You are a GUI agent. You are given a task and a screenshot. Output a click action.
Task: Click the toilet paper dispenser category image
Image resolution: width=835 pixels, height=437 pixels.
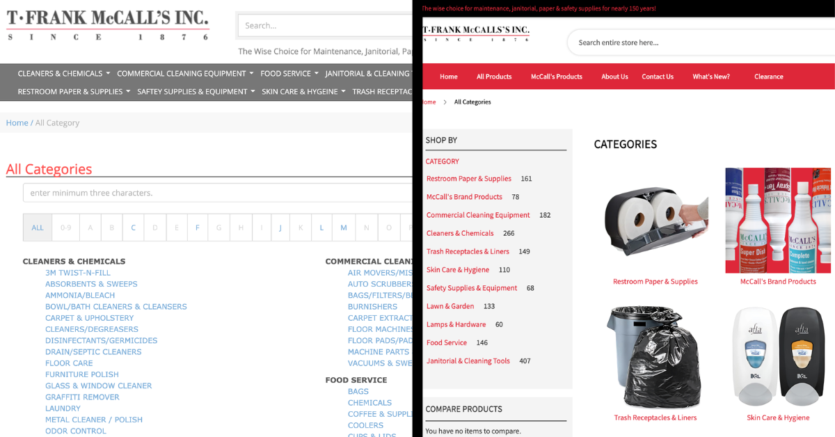coord(655,220)
